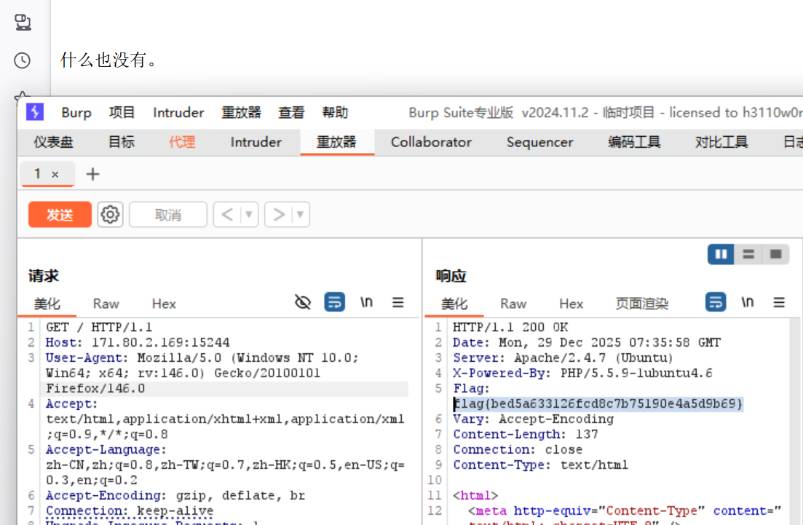Expand forward history dropdown arrow

tap(301, 215)
